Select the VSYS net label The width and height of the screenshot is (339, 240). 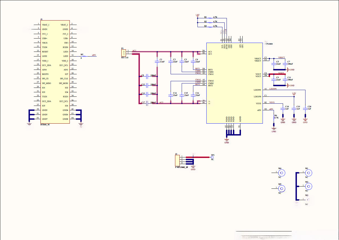[272, 103]
